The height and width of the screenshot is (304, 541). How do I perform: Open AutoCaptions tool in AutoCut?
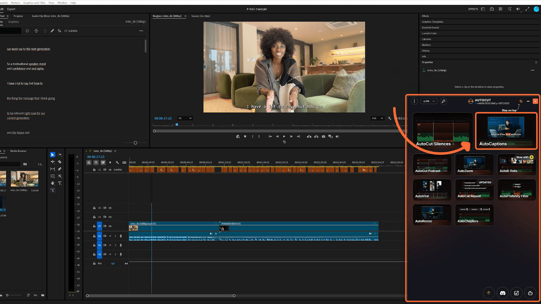[506, 131]
